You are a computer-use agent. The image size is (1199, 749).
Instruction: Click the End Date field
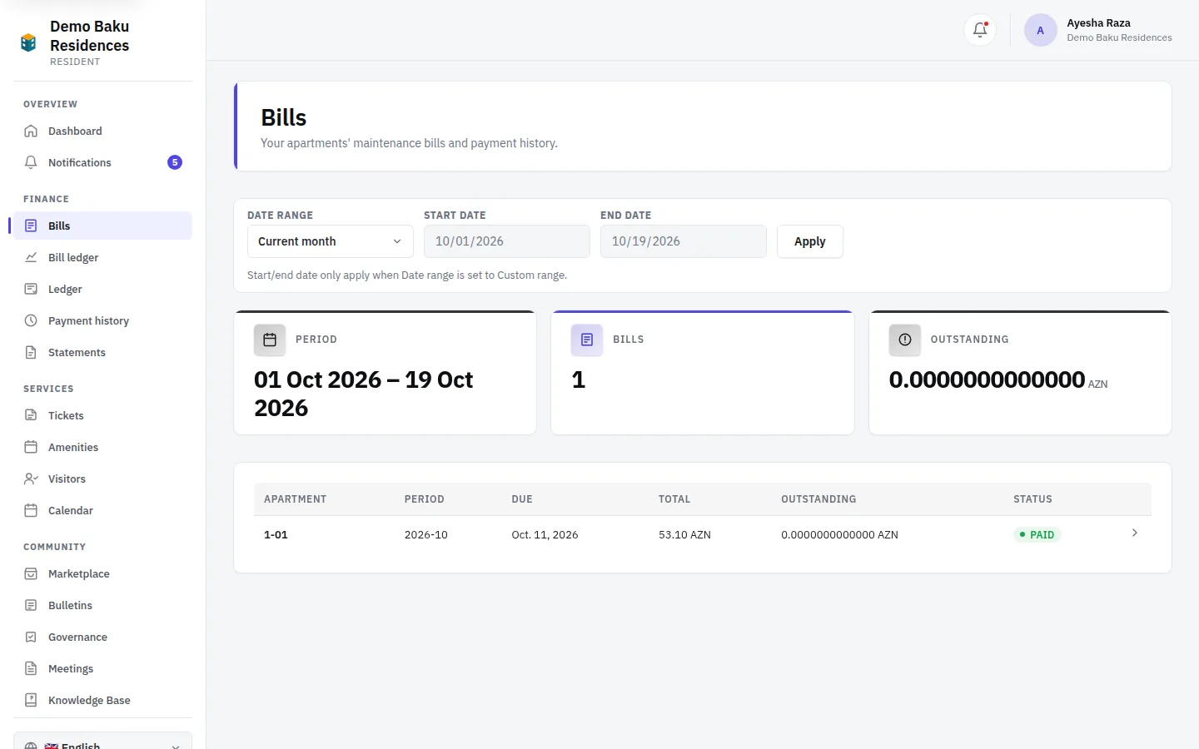[684, 241]
